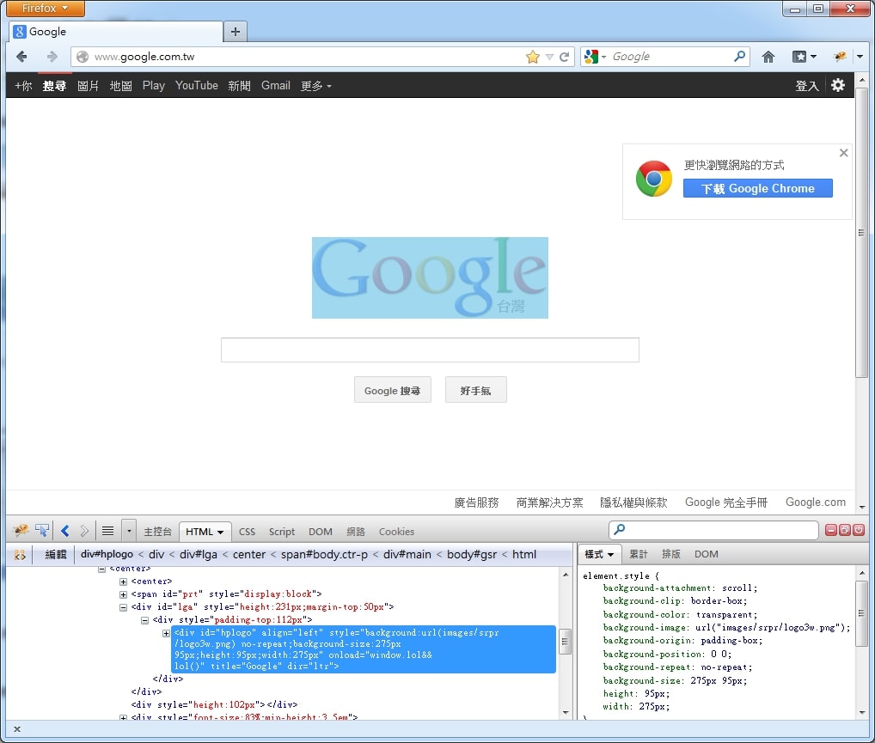Select body#gsr in the breadcrumb path
Image resolution: width=875 pixels, height=743 pixels.
click(x=472, y=555)
